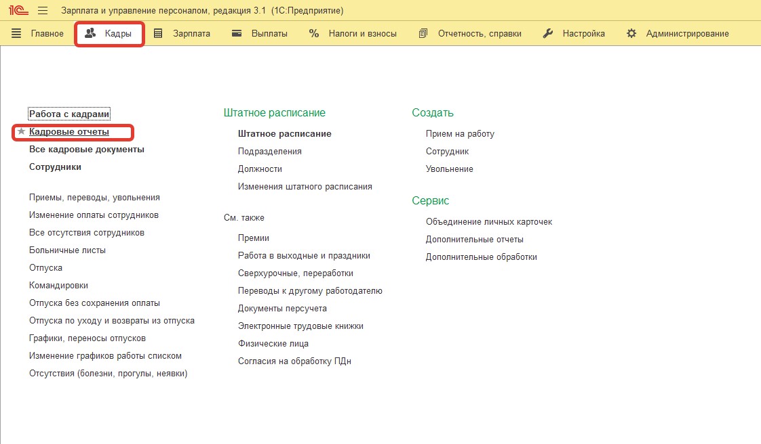Open Налоги и взносы section

[x=363, y=33]
